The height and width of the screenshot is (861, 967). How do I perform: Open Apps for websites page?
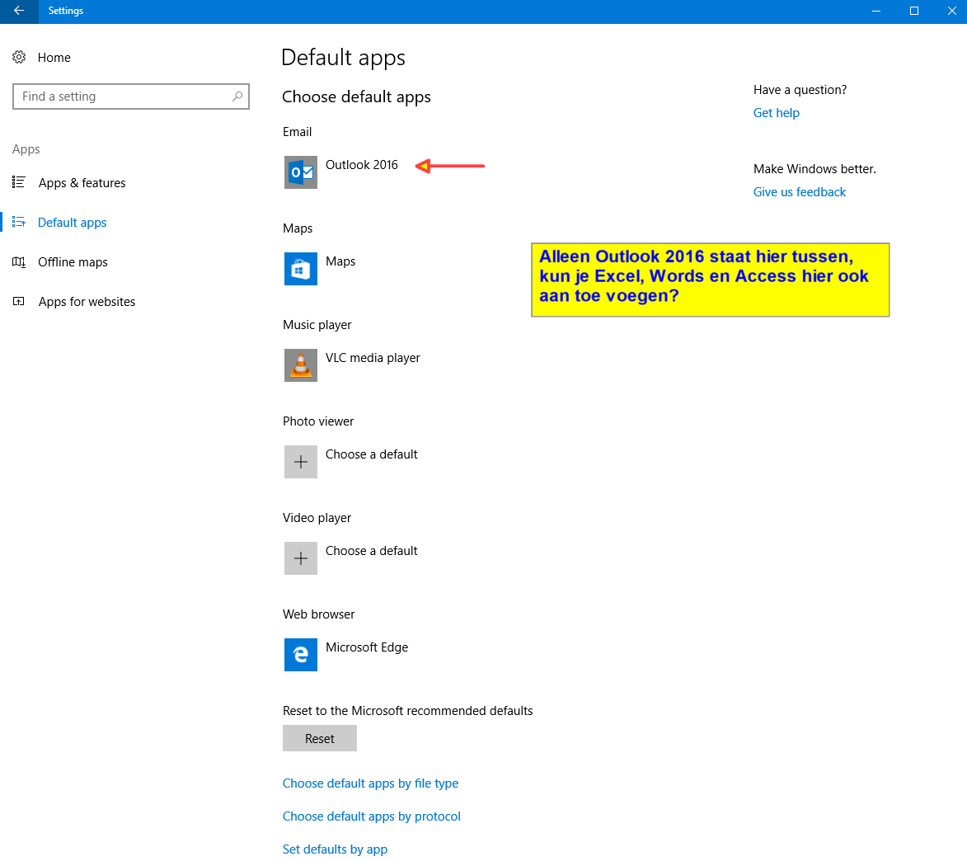[x=87, y=302]
